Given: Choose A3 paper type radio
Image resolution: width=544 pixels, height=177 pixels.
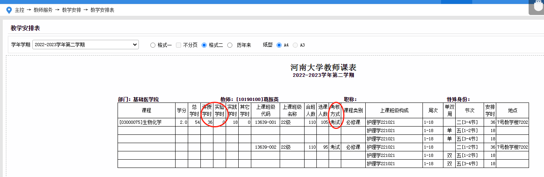Looking at the screenshot, I should pyautogui.click(x=295, y=45).
